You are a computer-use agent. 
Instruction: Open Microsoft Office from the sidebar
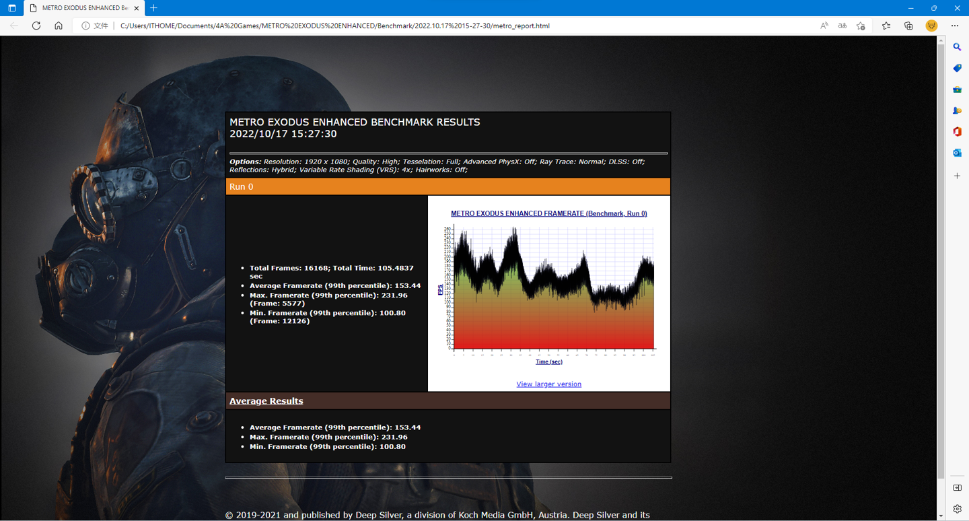[x=957, y=132]
